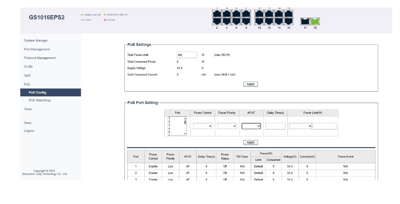Viewport: 400px width, 204px height.
Task: Collapse the PoE menu section
Action: click(x=27, y=84)
